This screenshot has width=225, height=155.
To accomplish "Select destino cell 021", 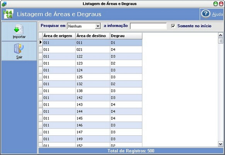I will 93,49.
